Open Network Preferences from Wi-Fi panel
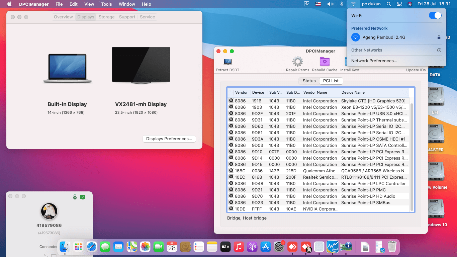 click(374, 61)
